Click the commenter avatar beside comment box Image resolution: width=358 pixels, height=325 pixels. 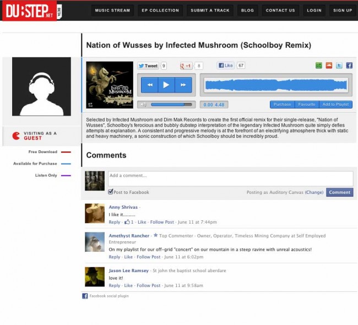coord(95,181)
